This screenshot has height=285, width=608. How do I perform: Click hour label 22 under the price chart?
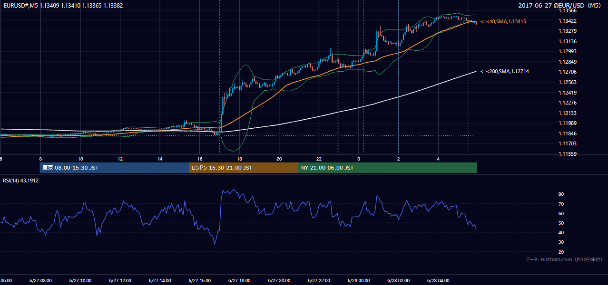pos(319,159)
